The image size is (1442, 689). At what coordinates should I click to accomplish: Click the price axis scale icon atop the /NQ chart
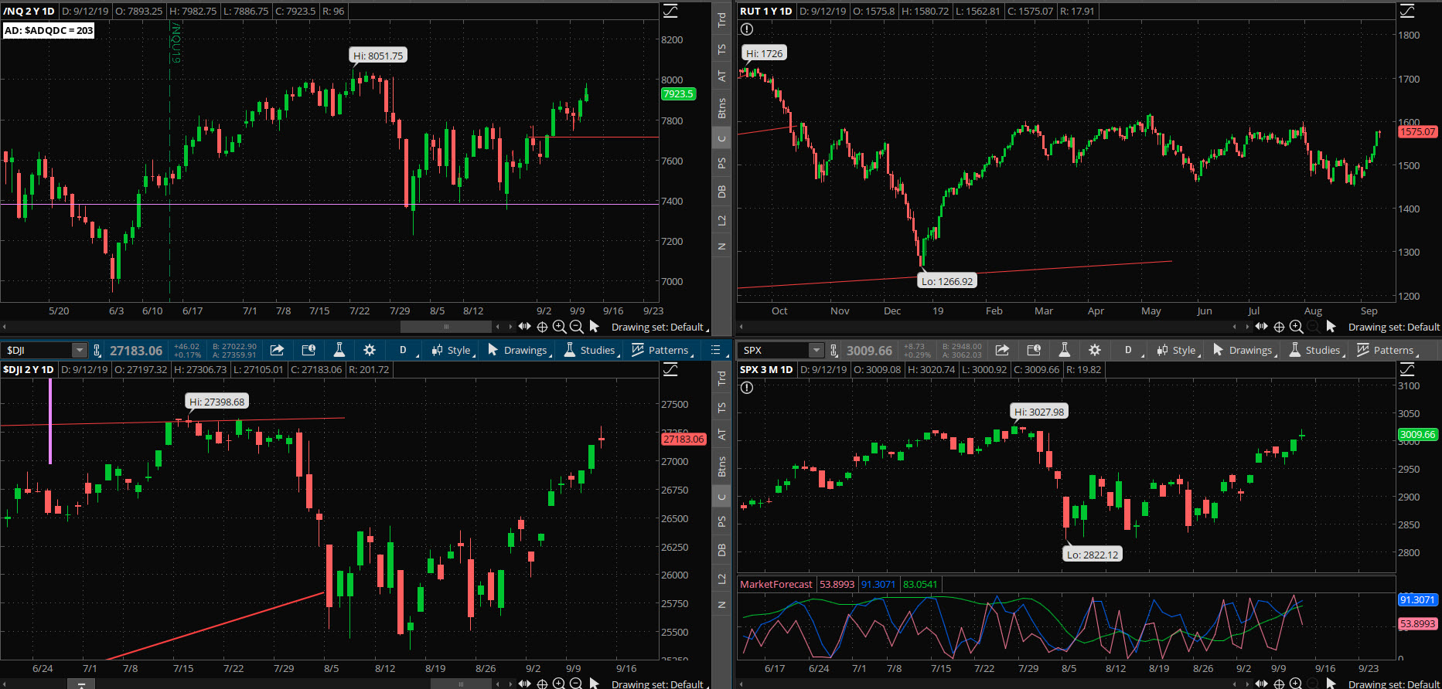[670, 11]
